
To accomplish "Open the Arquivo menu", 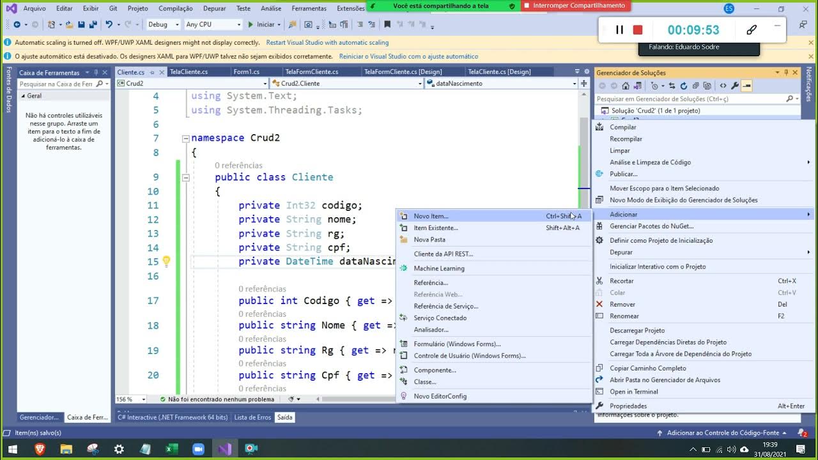I will click(x=35, y=8).
